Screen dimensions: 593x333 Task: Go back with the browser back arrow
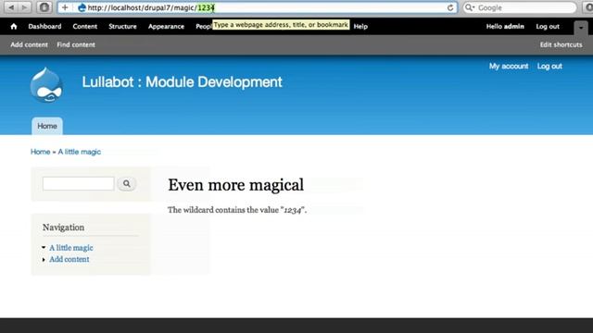click(x=11, y=7)
